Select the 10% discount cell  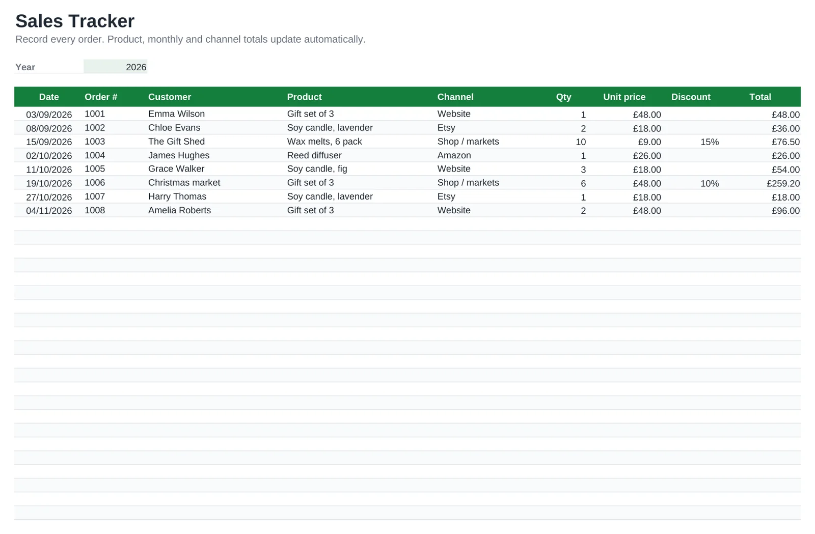pyautogui.click(x=710, y=183)
